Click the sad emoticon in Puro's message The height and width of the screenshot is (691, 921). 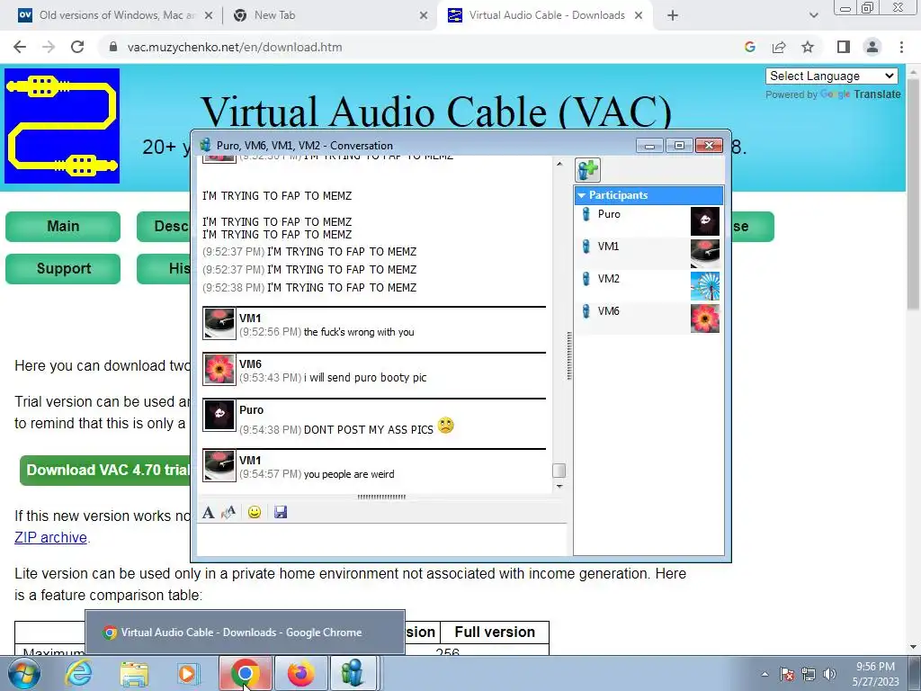tap(446, 425)
